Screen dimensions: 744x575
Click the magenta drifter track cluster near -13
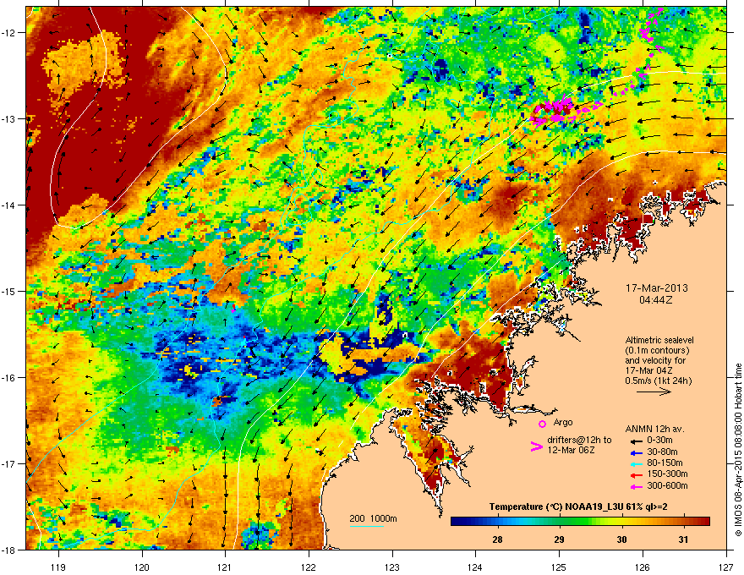click(x=553, y=112)
